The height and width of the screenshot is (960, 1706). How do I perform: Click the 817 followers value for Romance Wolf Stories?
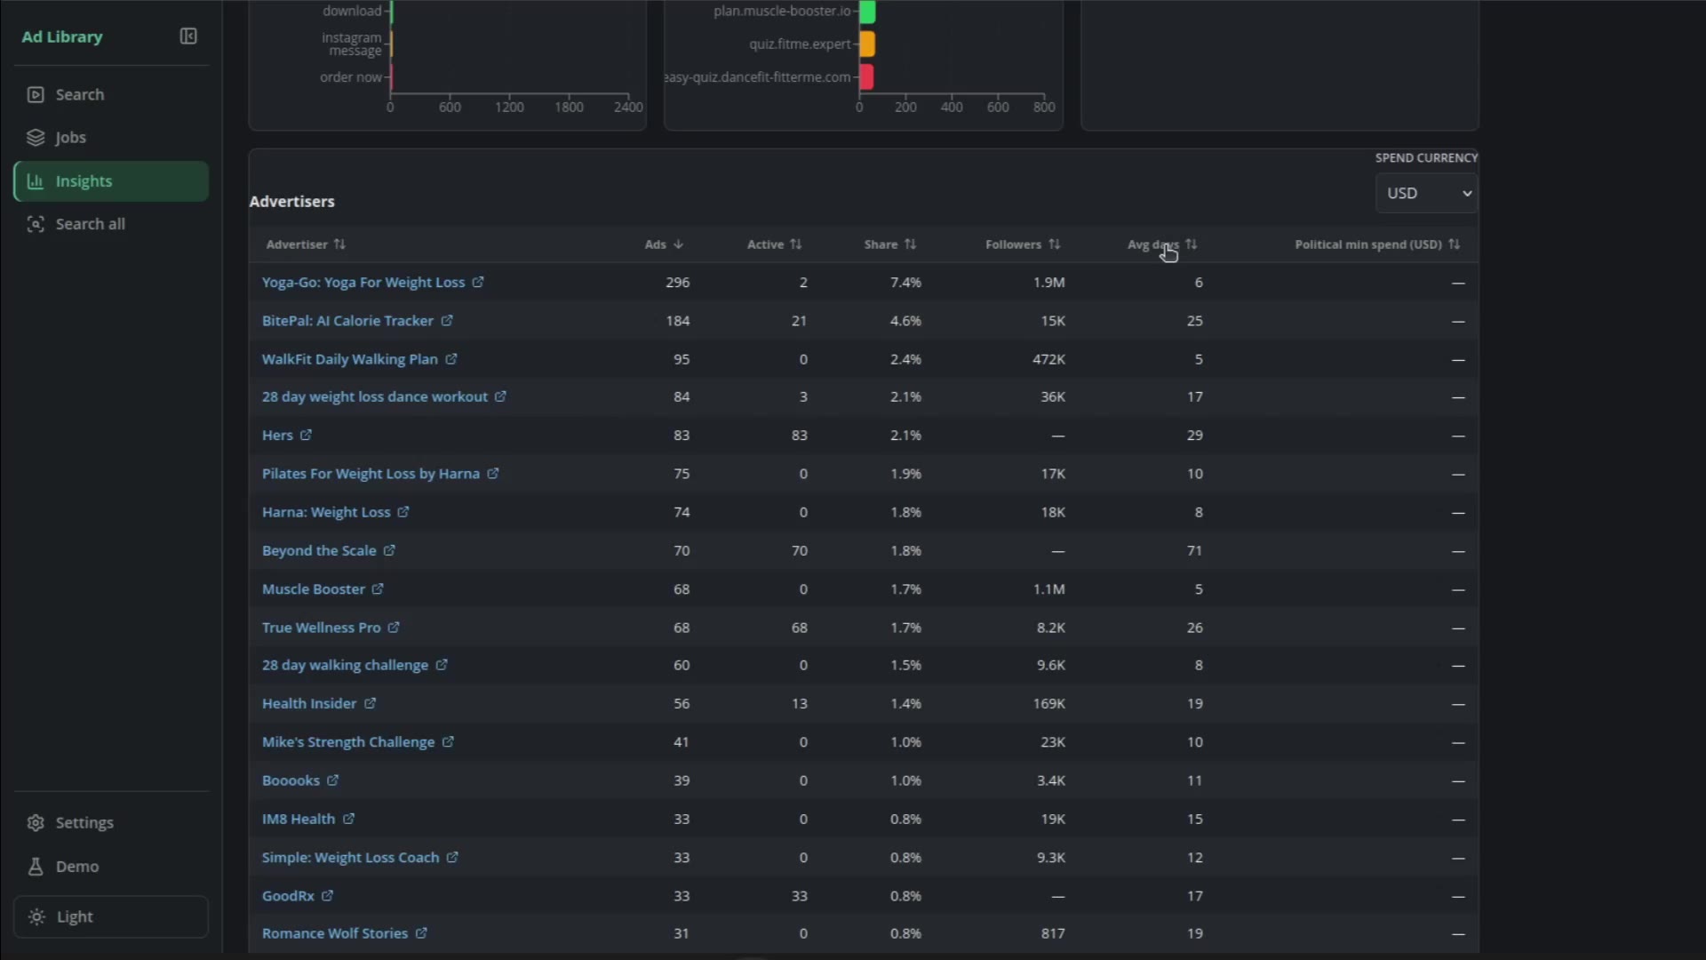(1053, 933)
